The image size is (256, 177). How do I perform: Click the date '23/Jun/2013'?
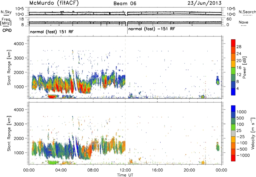pyautogui.click(x=204, y=3)
